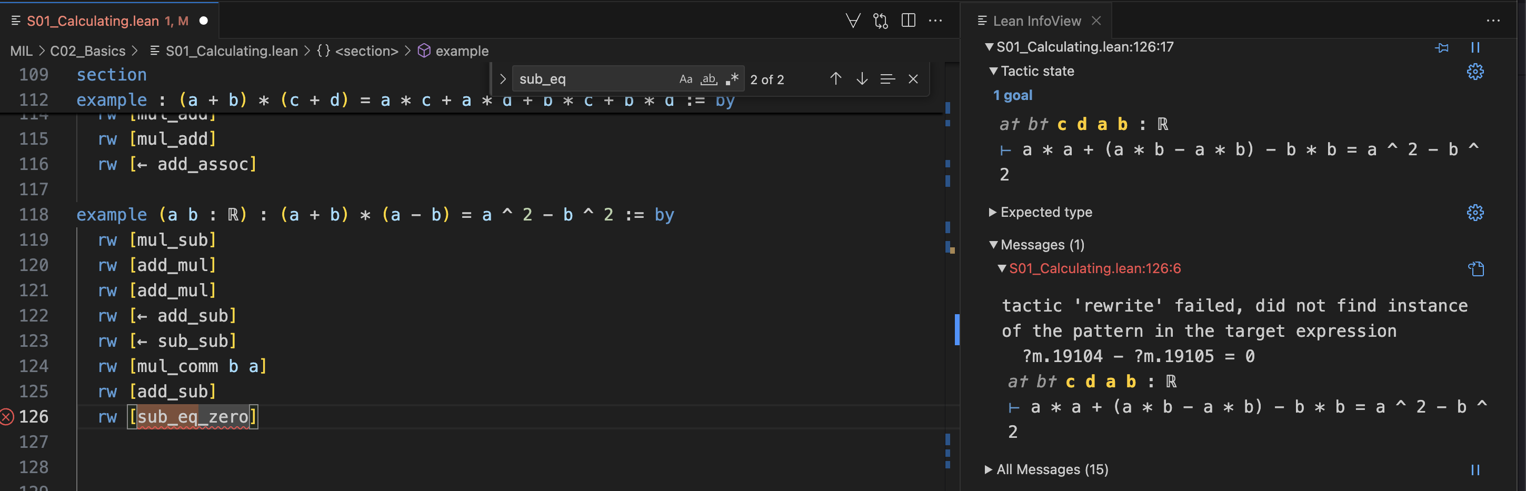Collapse the S01_Calculating.lean:126:17 section
This screenshot has height=491, width=1526.
(x=989, y=47)
